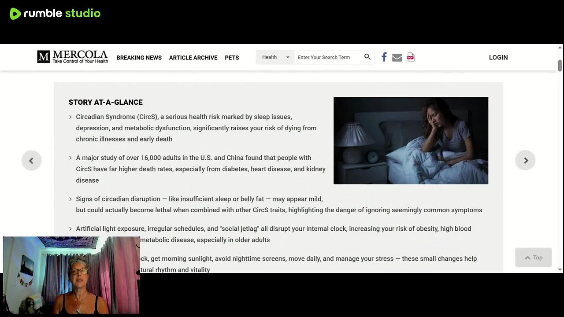Click the search term input field
564x317 pixels.
(x=328, y=57)
